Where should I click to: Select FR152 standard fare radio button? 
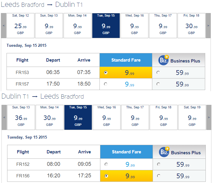coord(106,164)
